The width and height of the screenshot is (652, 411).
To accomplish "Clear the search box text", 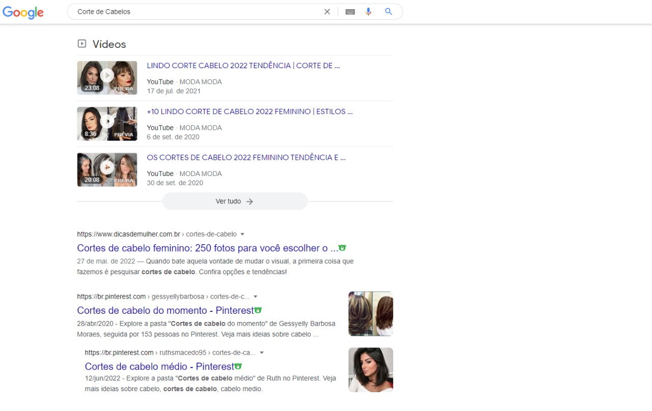I will click(327, 12).
